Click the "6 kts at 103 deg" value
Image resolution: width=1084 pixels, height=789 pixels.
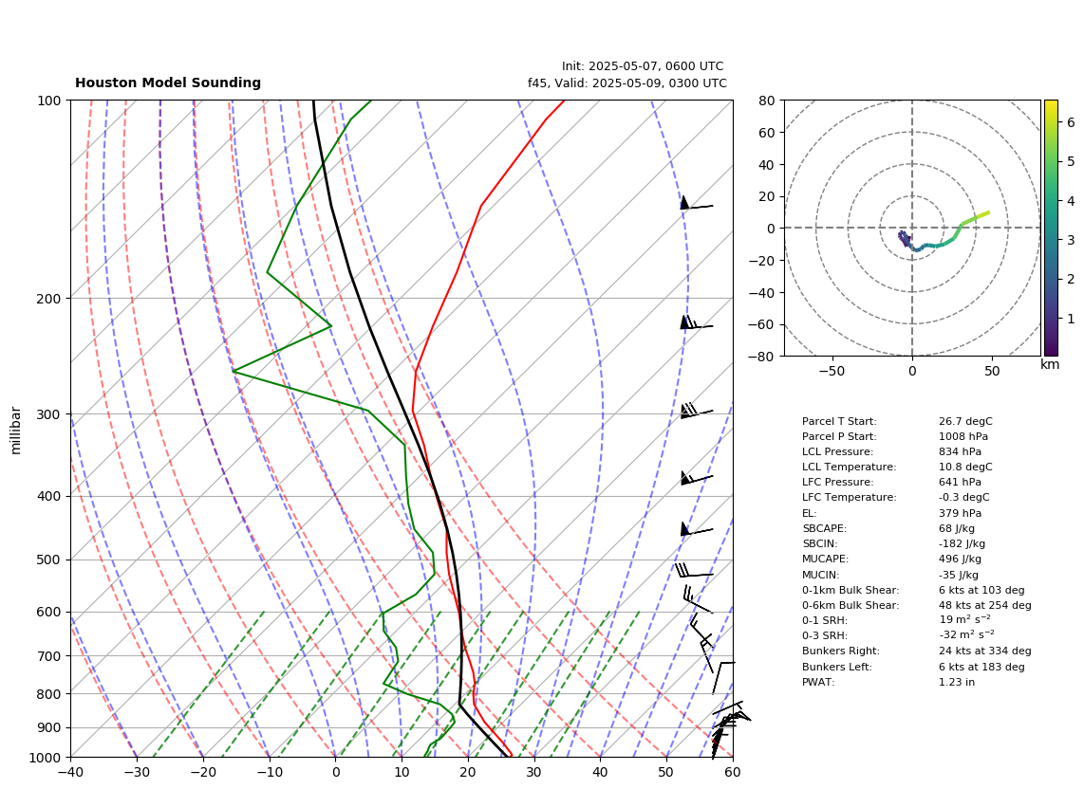(x=981, y=590)
